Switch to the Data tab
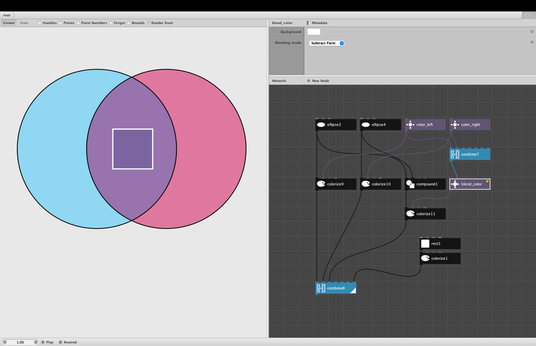Screen dimensions: 536x346 24,23
